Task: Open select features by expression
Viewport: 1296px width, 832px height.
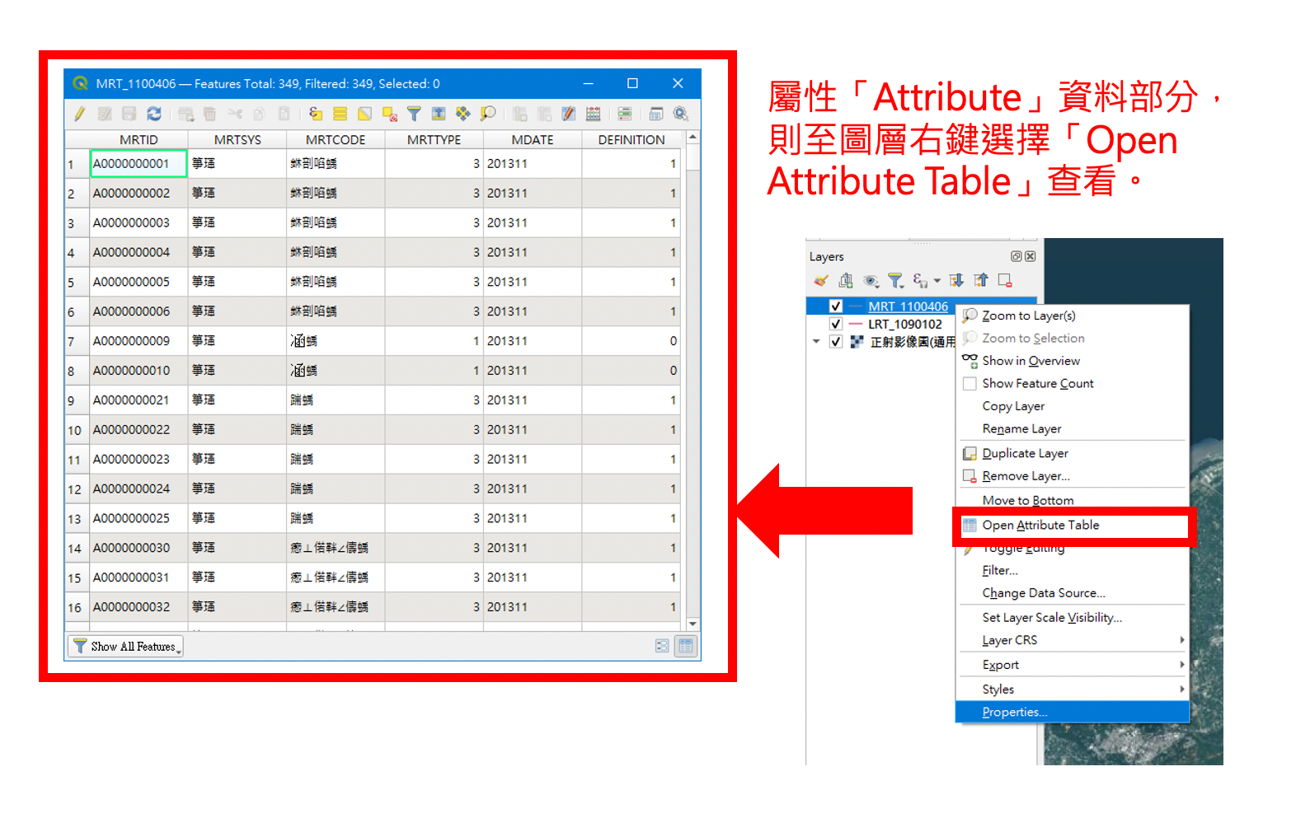Action: [x=316, y=114]
